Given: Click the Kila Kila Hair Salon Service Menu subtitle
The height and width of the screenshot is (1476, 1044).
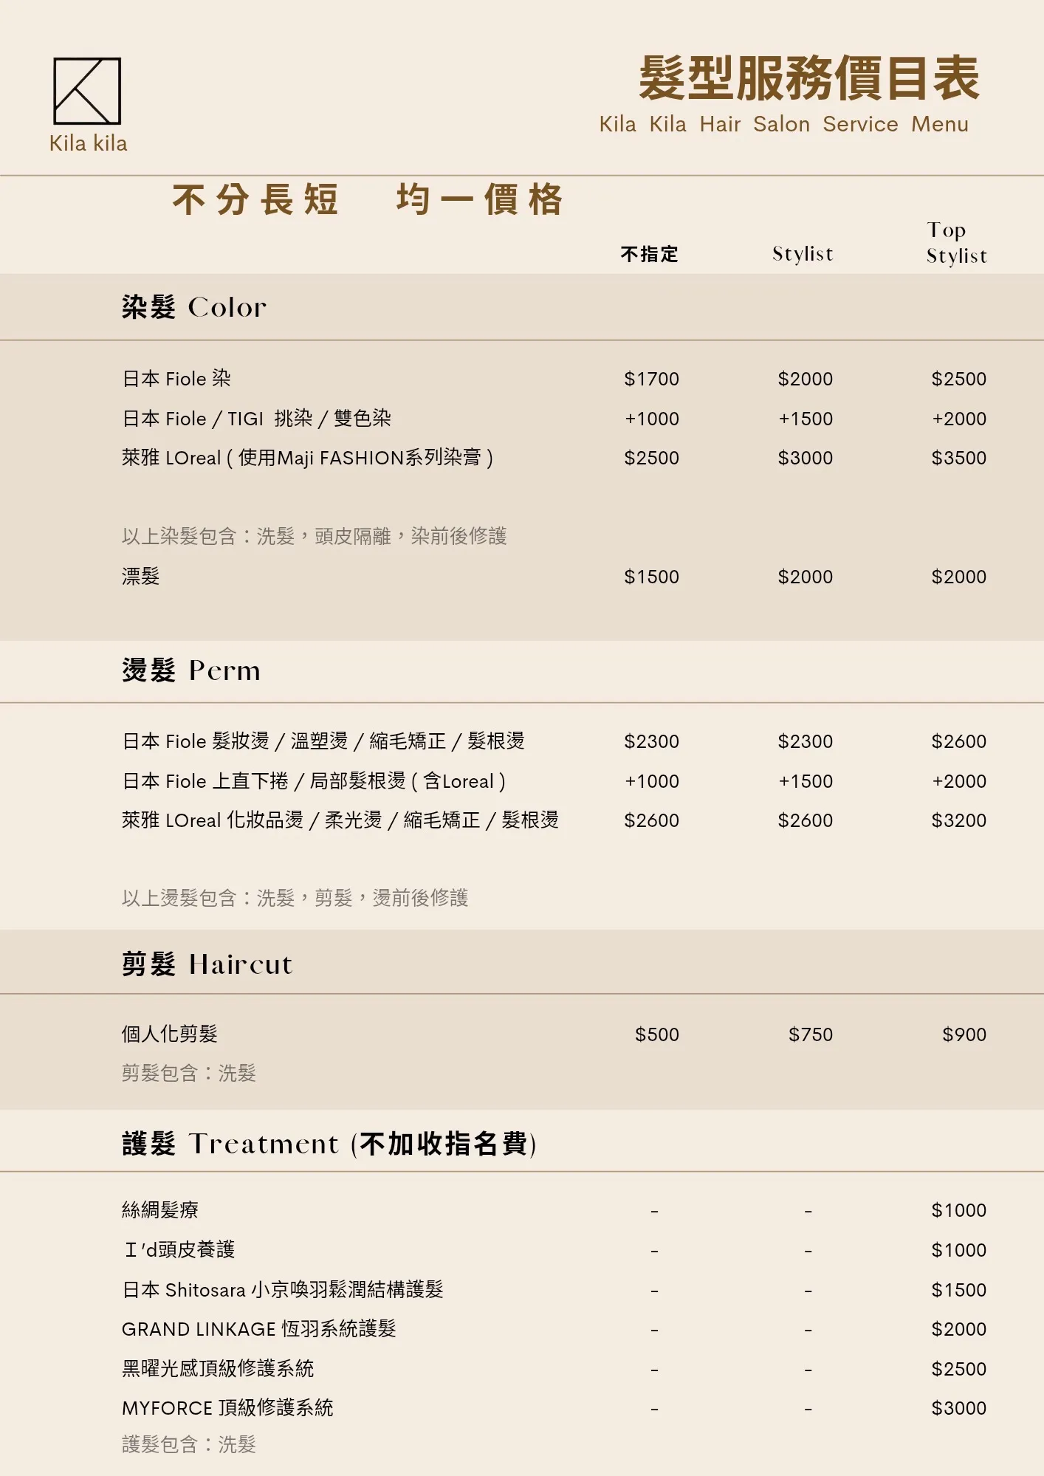Looking at the screenshot, I should click(x=783, y=124).
